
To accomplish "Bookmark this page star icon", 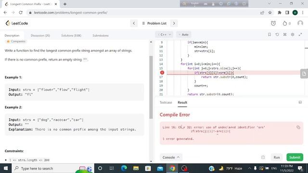I will (x=270, y=12).
